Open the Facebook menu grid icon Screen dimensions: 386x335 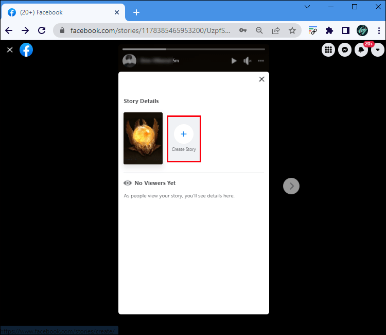[x=328, y=50]
